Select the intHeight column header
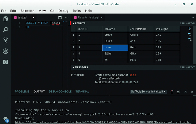The height and width of the screenshot is (124, 196). tap(167, 29)
